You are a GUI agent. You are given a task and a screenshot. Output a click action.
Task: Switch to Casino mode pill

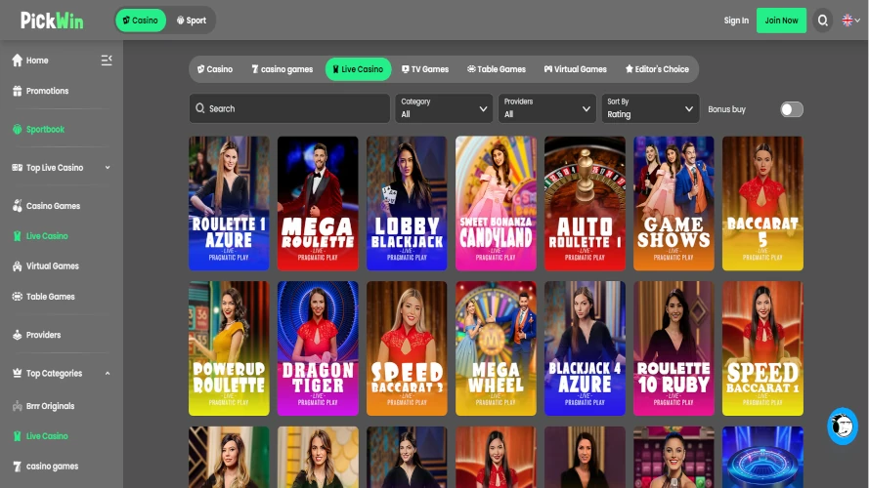click(x=141, y=20)
